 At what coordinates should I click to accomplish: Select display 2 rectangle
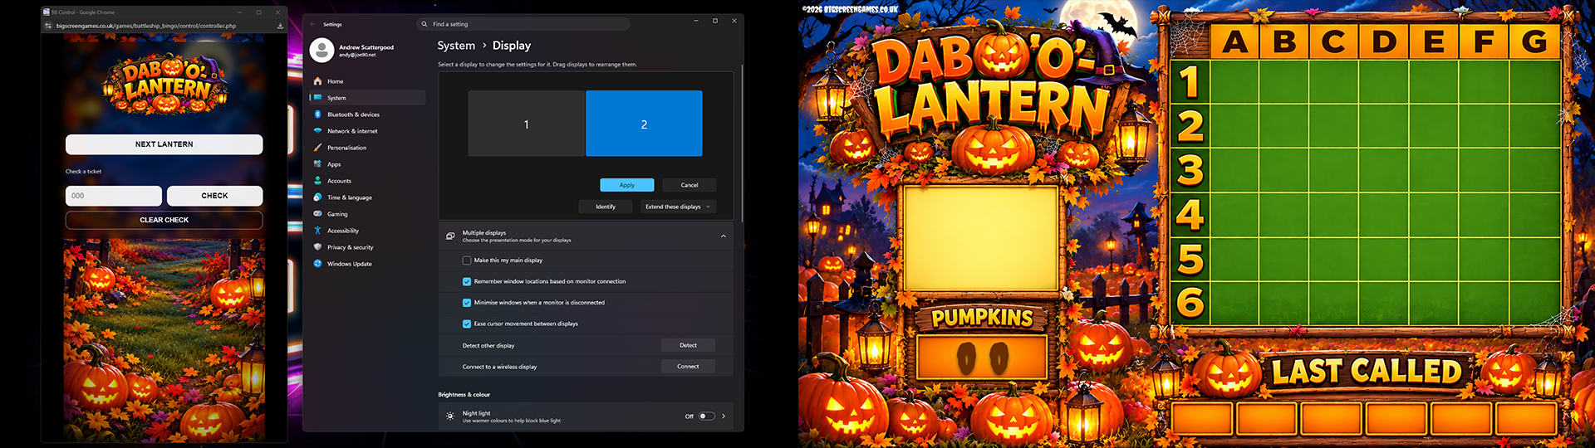coord(644,124)
